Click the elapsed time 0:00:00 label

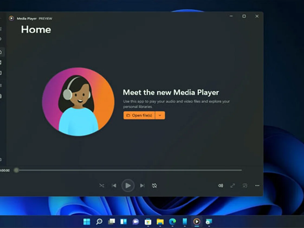pyautogui.click(x=5, y=170)
